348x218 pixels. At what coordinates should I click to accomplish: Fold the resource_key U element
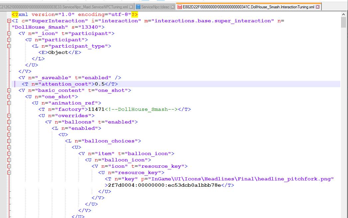click(x=9, y=173)
